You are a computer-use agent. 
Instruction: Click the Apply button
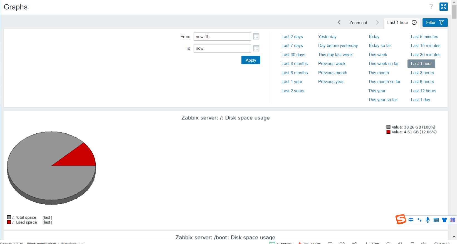[x=251, y=60]
